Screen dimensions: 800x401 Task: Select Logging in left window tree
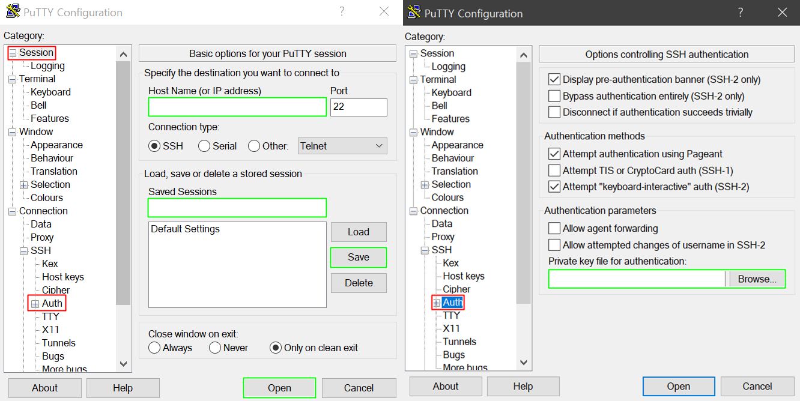[x=47, y=66]
